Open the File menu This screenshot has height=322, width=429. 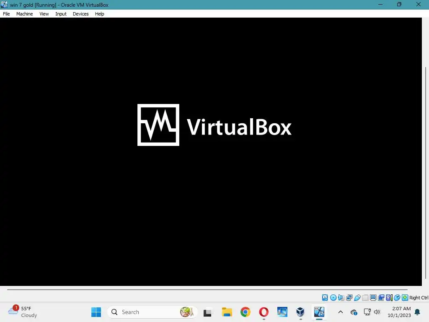click(x=6, y=14)
